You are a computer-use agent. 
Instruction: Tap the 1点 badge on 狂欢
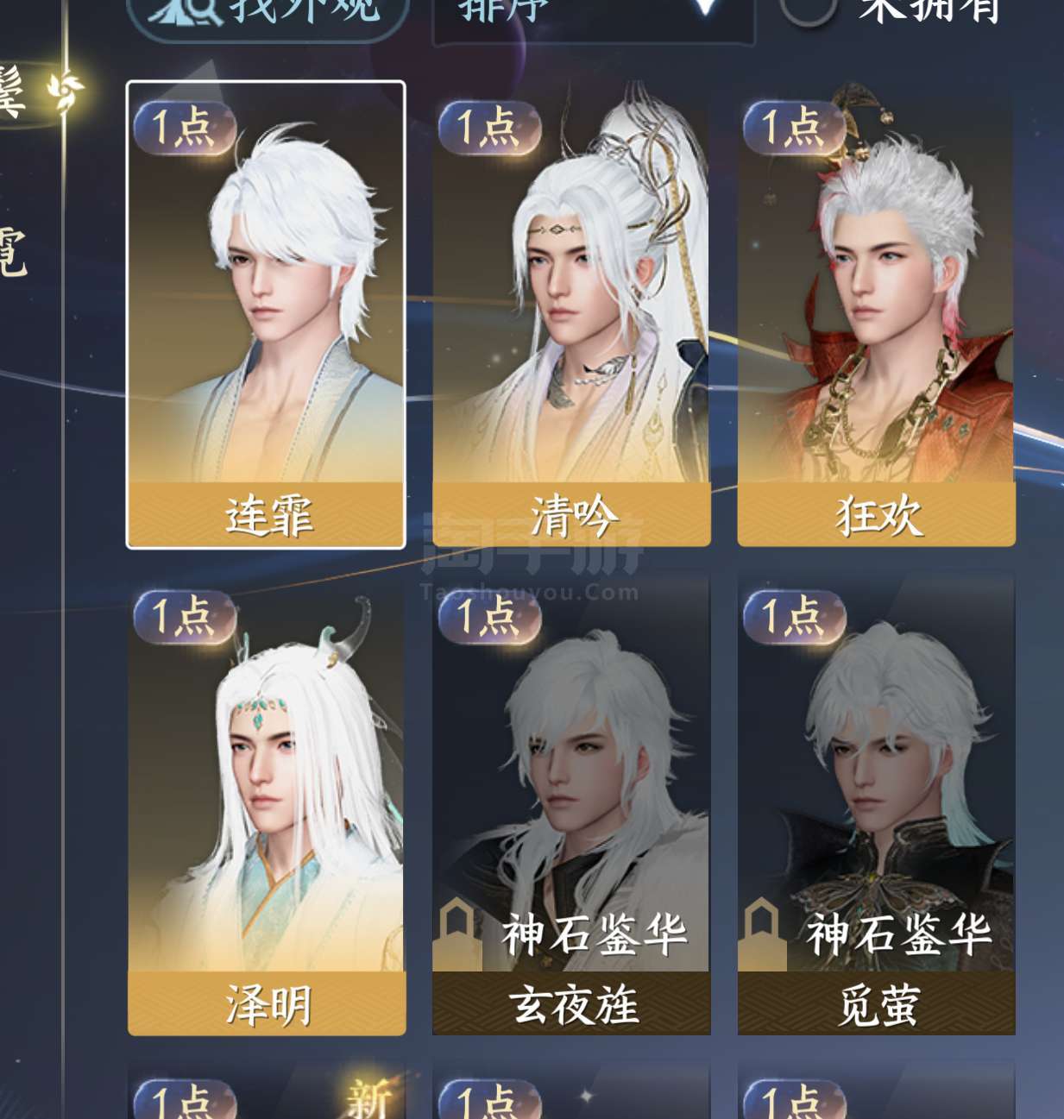click(794, 129)
